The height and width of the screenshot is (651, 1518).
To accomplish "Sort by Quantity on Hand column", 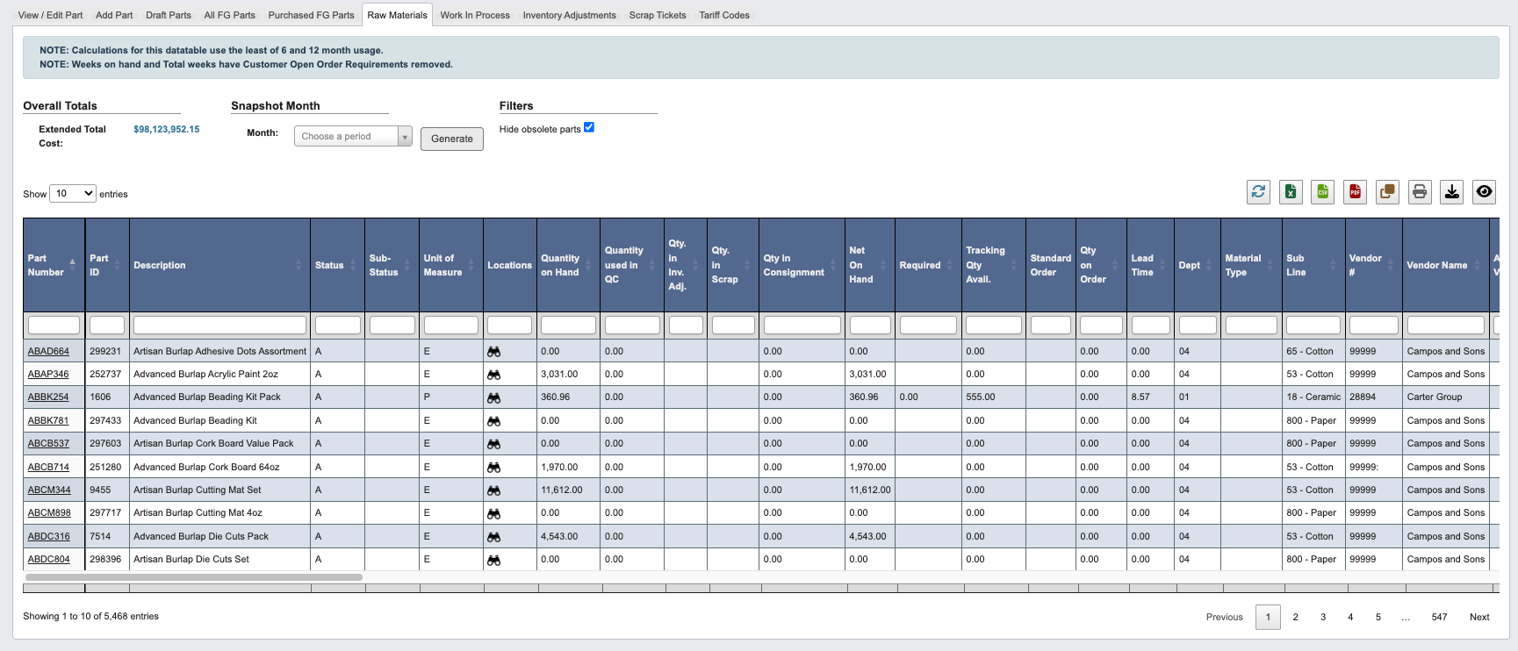I will click(567, 265).
